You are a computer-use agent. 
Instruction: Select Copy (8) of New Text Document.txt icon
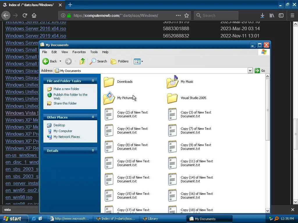coord(109,147)
